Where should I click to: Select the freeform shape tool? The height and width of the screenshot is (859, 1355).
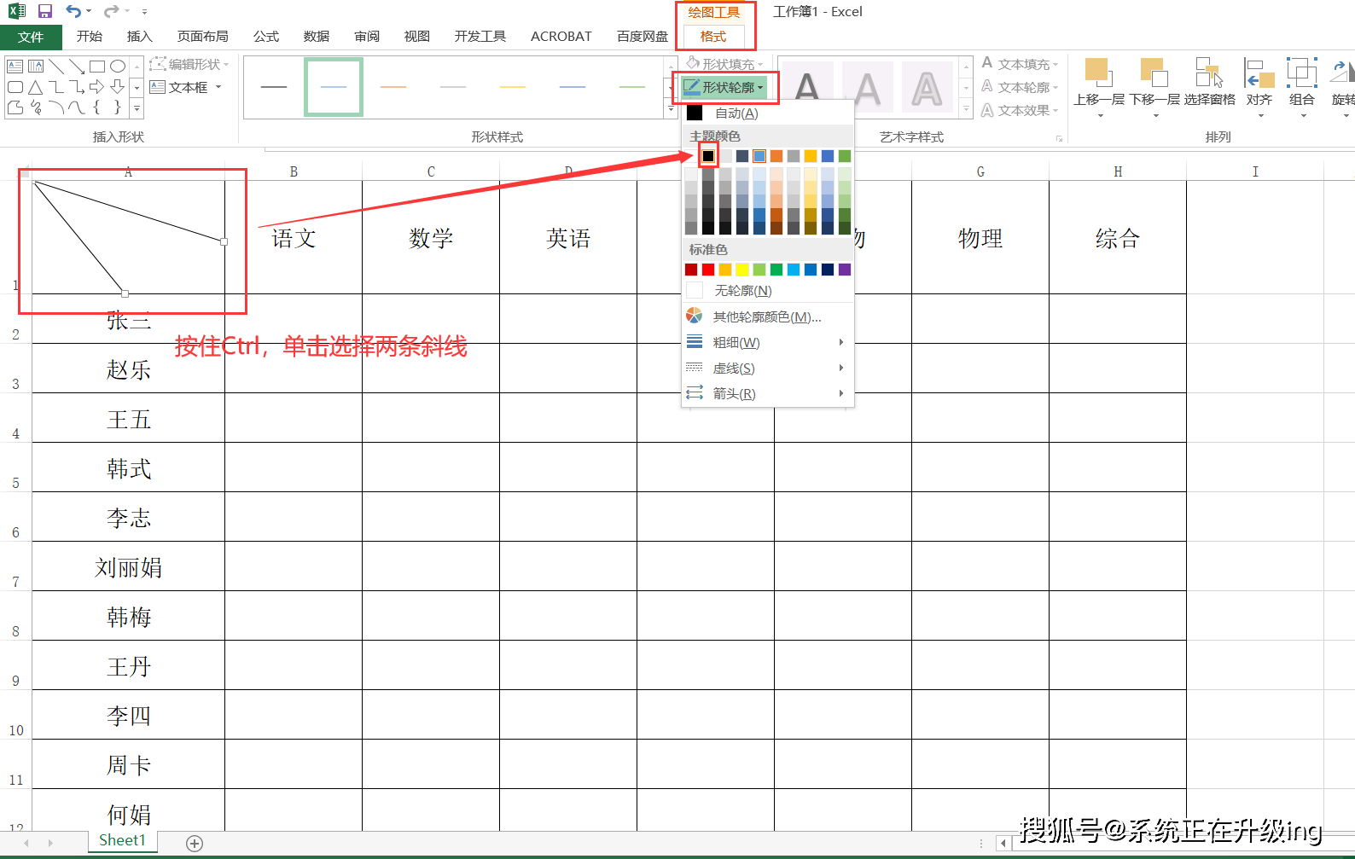15,107
